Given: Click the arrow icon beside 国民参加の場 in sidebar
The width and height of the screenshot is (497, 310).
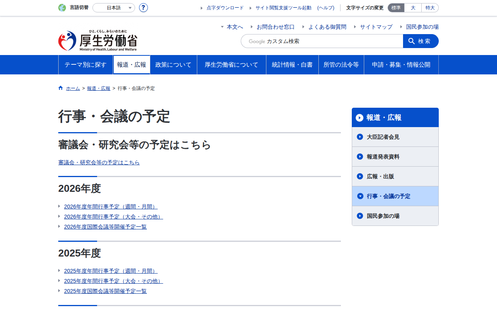Looking at the screenshot, I should point(360,216).
